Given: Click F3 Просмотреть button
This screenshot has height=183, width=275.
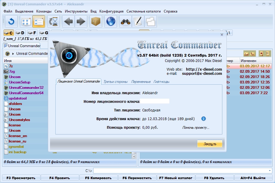Looking at the screenshot, I should pyautogui.click(x=21, y=178).
